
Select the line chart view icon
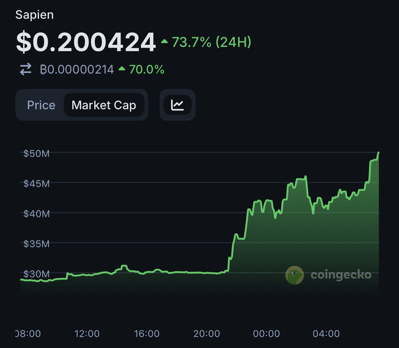(177, 105)
